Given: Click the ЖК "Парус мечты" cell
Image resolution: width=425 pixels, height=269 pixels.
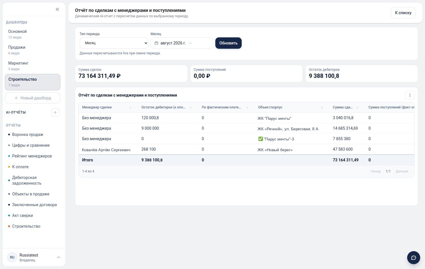Looking at the screenshot, I should click(x=274, y=118).
